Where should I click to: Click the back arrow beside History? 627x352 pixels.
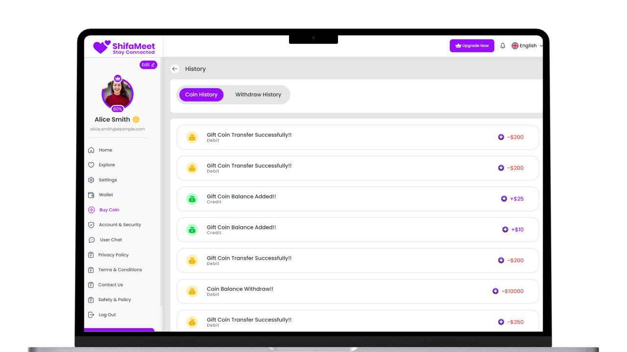pyautogui.click(x=175, y=69)
